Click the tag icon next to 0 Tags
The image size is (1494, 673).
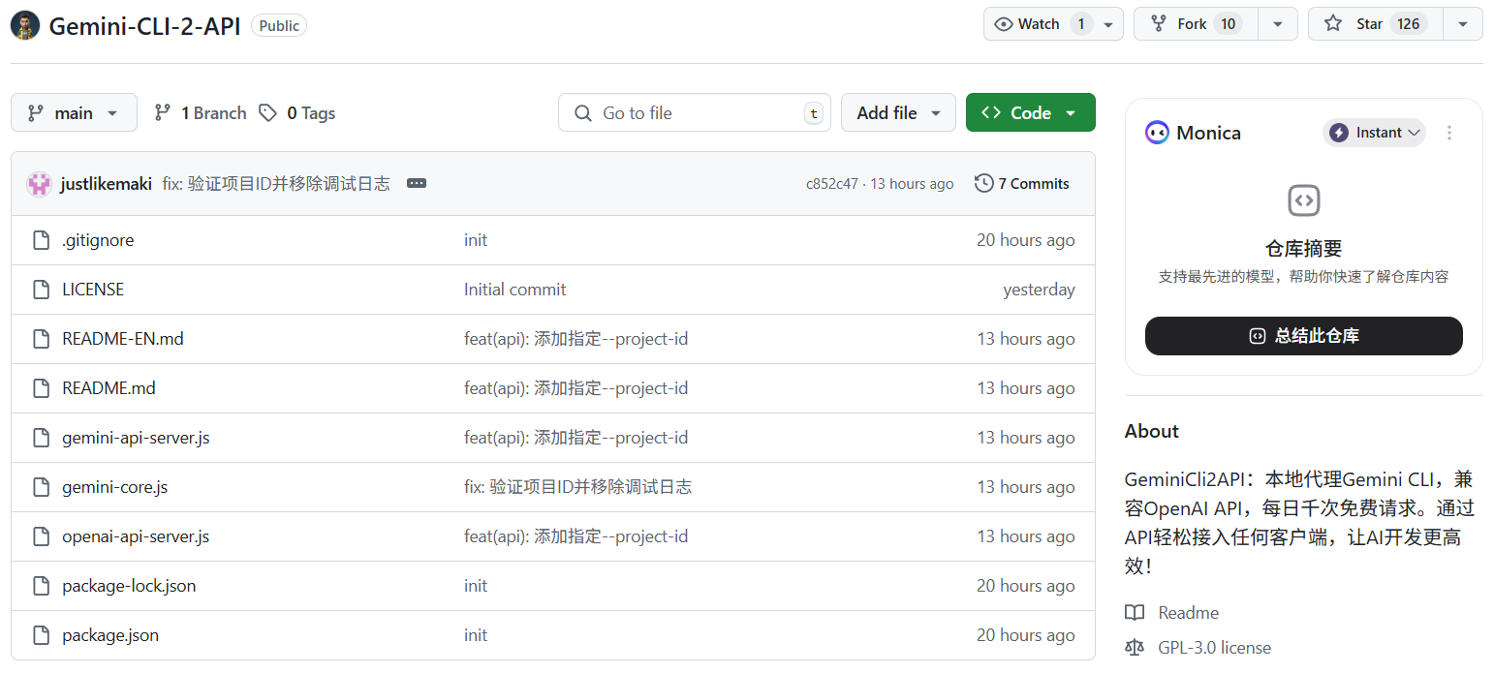[x=267, y=113]
